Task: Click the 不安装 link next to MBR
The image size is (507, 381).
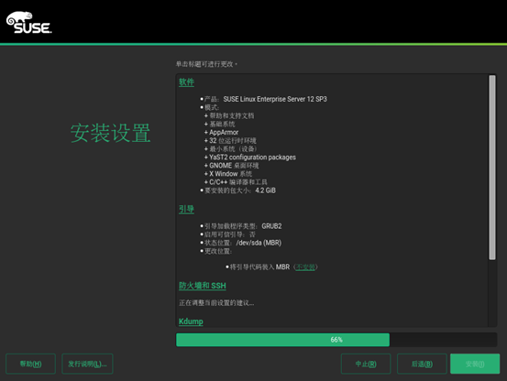Action: (305, 267)
